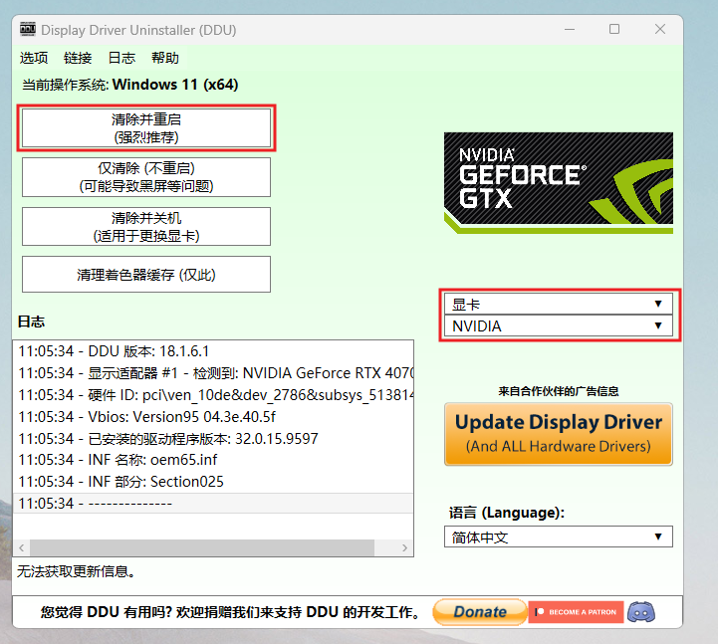Click the Become a Patron button
Image resolution: width=718 pixels, height=644 pixels.
[x=576, y=612]
